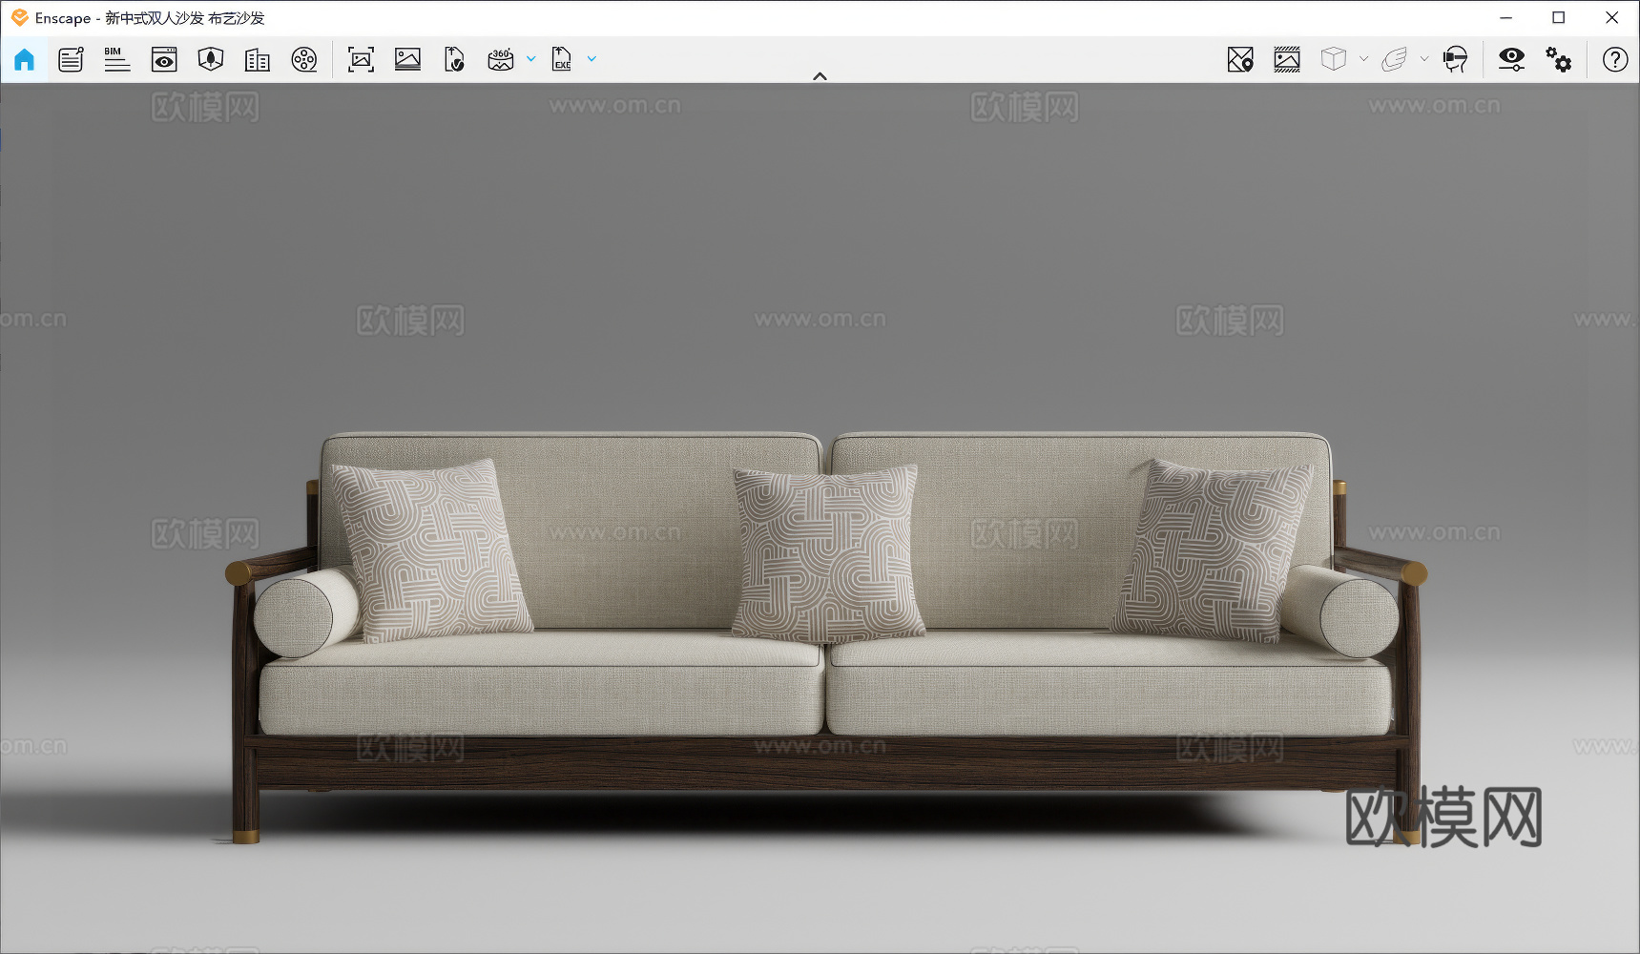Screen dimensions: 1640x954
Task: Toggle the mini map with location pin
Action: point(1240,59)
